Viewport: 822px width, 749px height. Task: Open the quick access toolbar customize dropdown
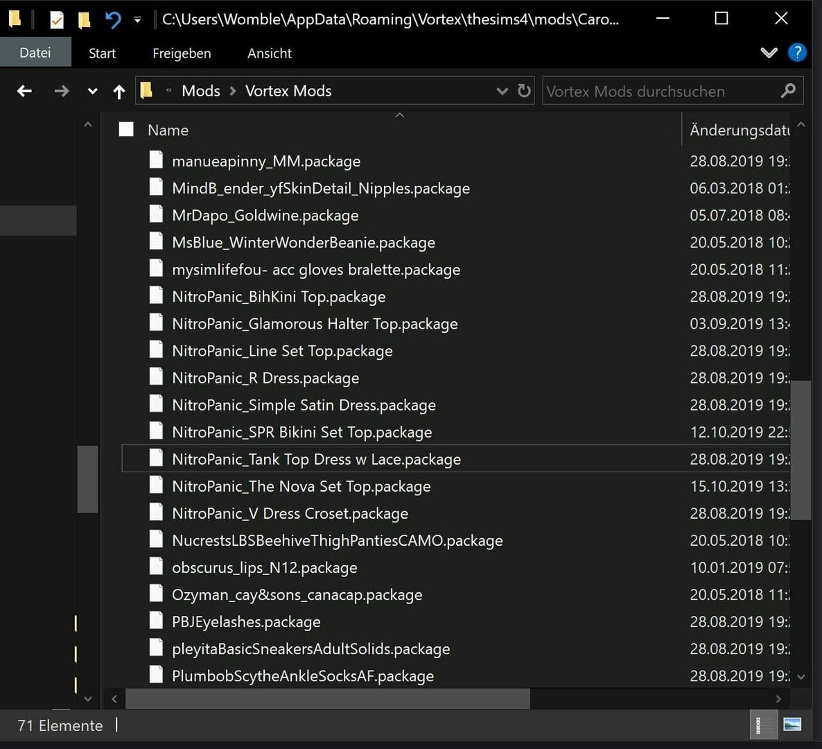(137, 20)
